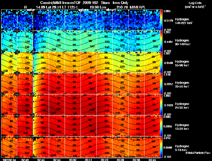212x161 pixels.
Task: Click the 'Hydrogen 149-227 keV' row label
Action: click(184, 21)
